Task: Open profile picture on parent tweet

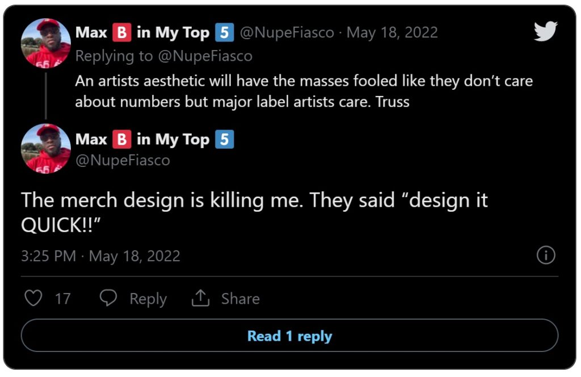Action: click(45, 43)
